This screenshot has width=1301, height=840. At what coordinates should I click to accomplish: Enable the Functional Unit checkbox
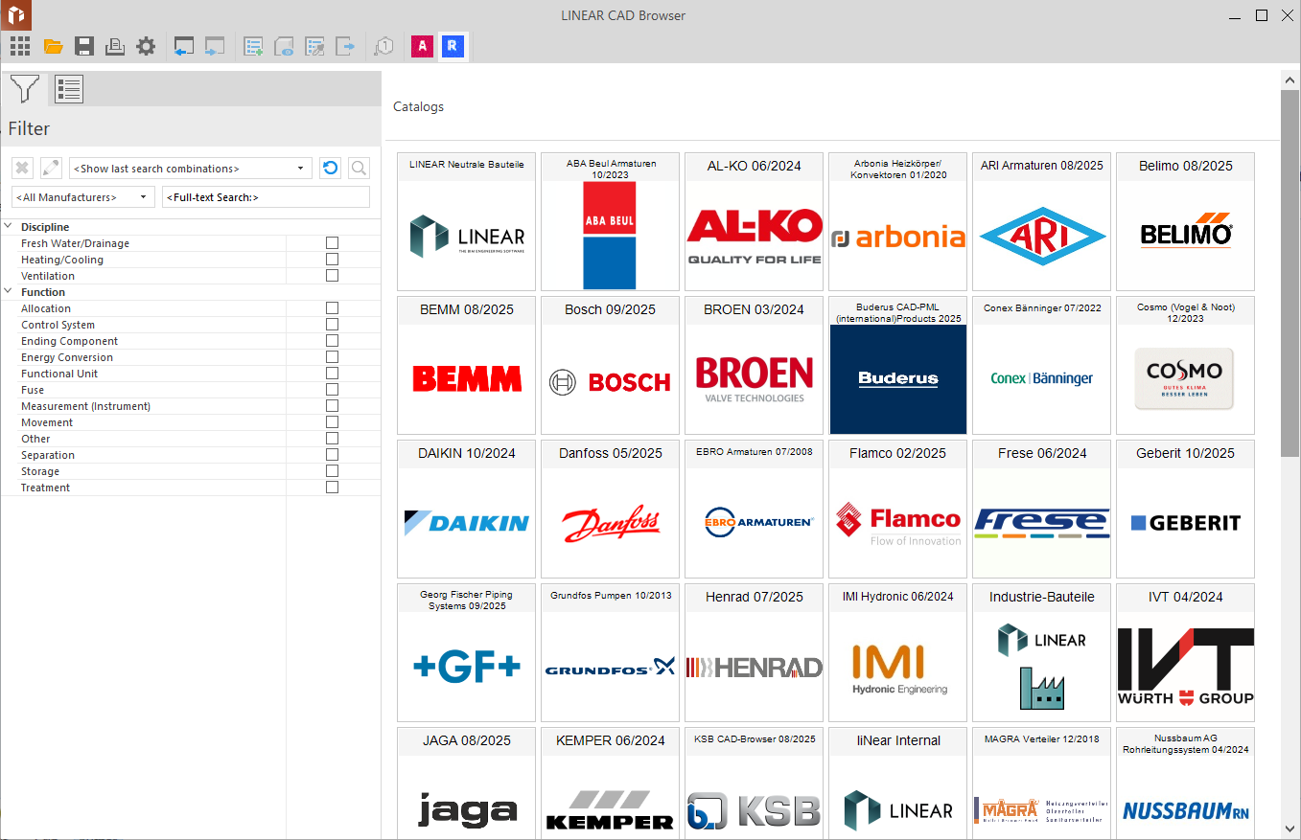tap(332, 374)
